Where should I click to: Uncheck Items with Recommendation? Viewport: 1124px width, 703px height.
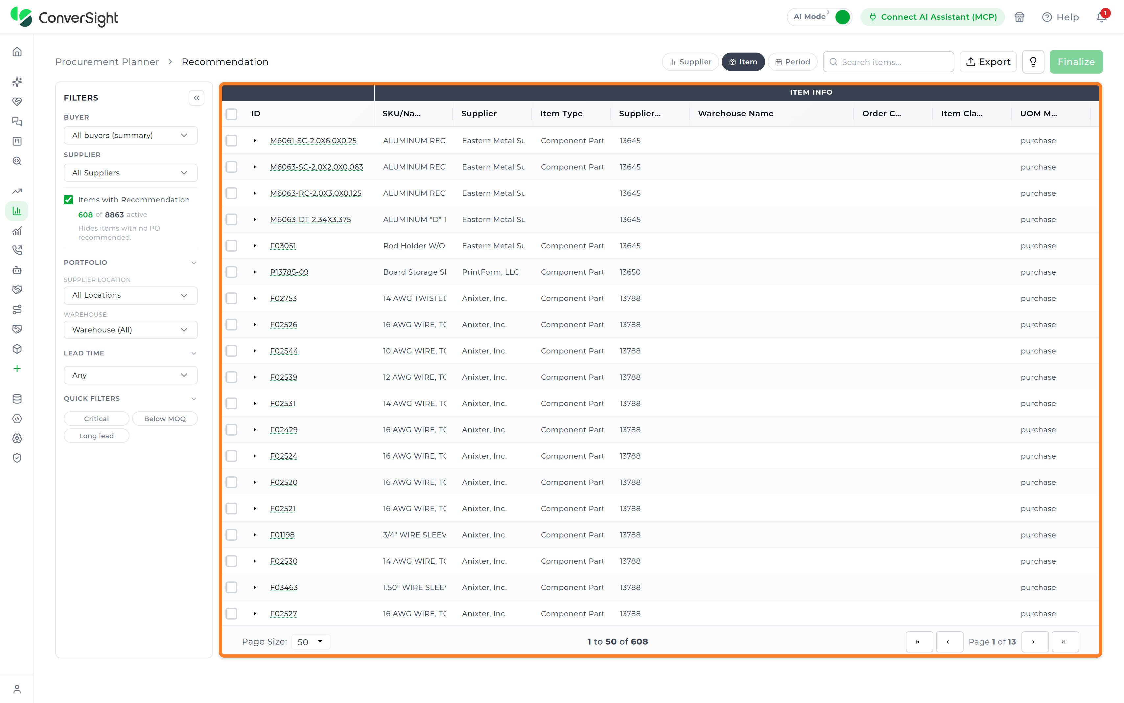[68, 199]
